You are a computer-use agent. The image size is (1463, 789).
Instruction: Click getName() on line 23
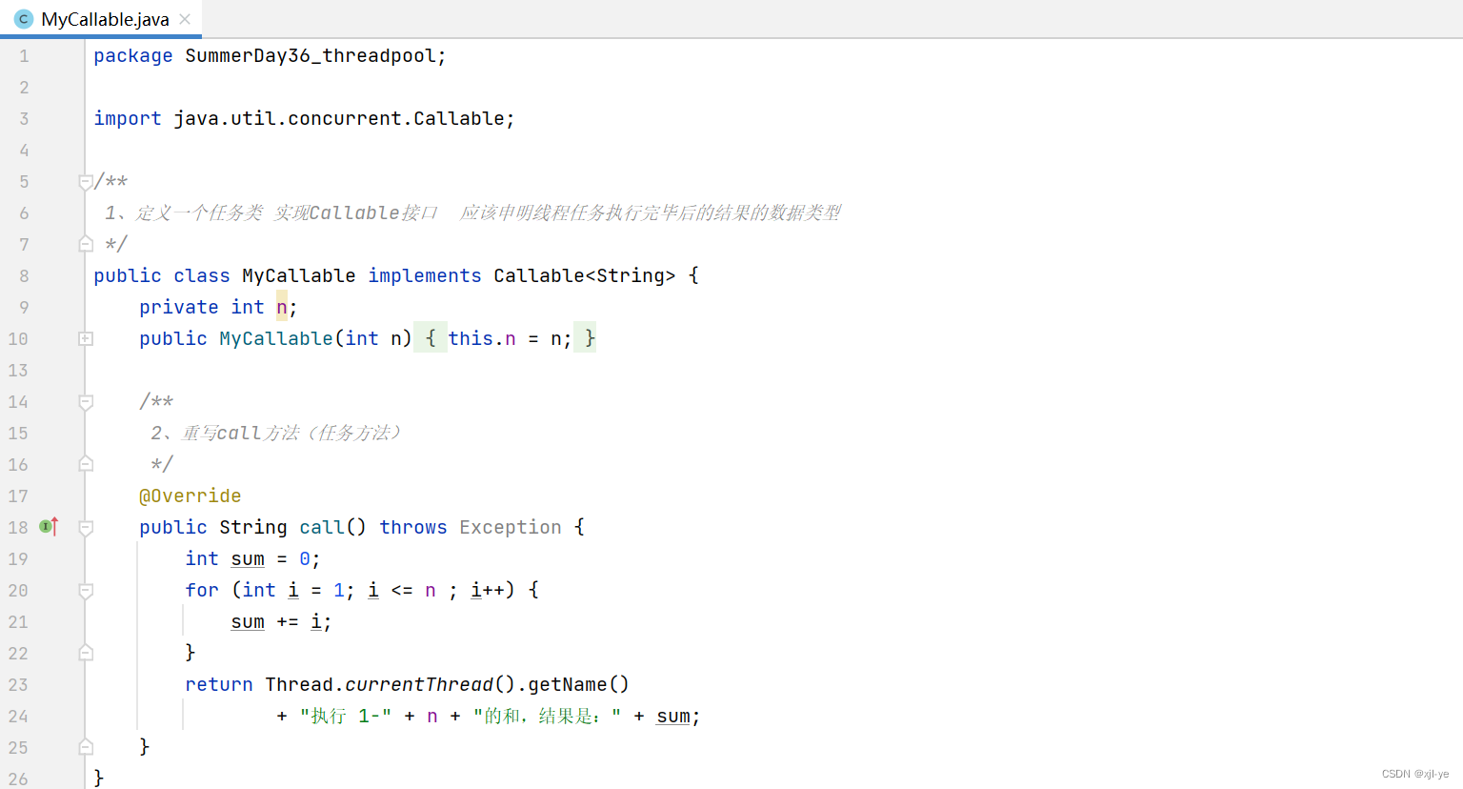coord(579,685)
